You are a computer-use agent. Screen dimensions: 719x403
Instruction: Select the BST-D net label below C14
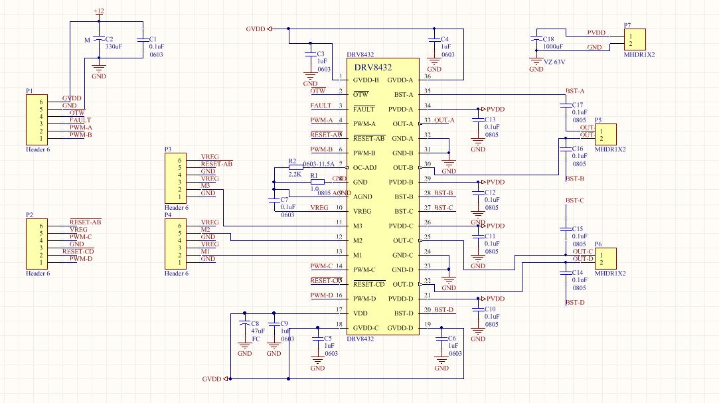pos(575,303)
